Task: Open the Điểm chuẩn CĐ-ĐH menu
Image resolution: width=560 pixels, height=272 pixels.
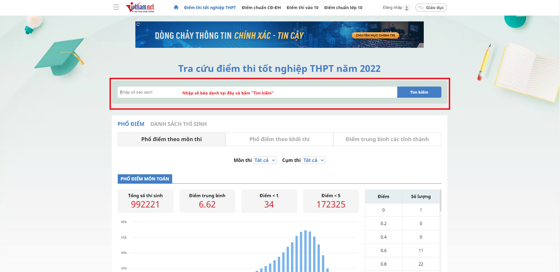Action: point(261,8)
